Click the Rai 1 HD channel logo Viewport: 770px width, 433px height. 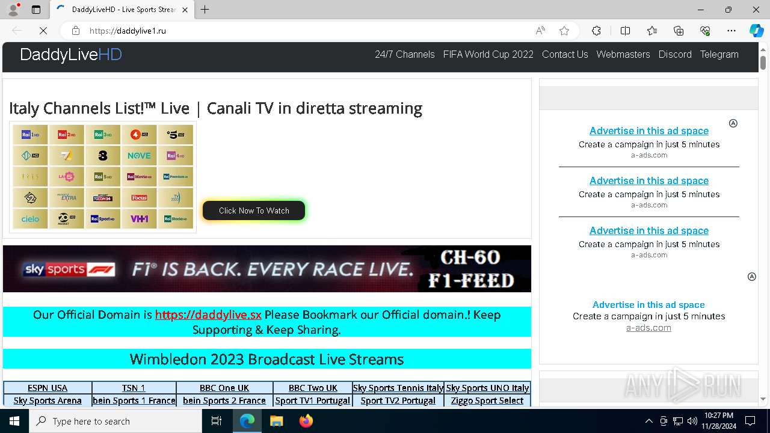click(x=31, y=135)
